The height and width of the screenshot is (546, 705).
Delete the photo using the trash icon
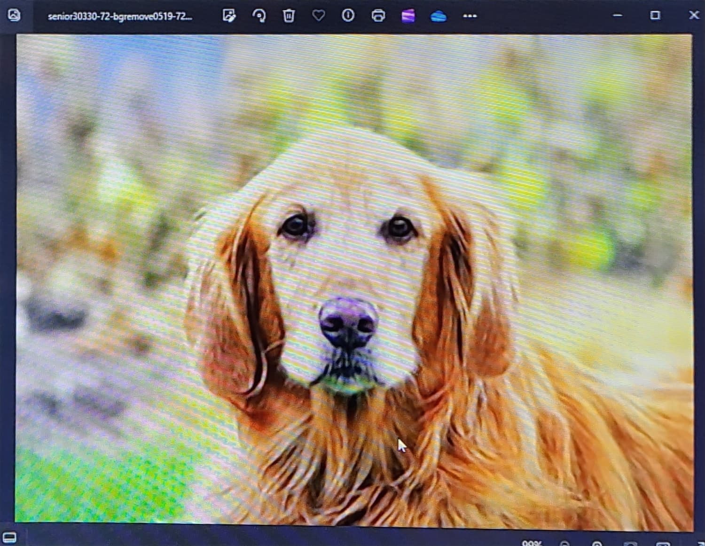tap(289, 16)
